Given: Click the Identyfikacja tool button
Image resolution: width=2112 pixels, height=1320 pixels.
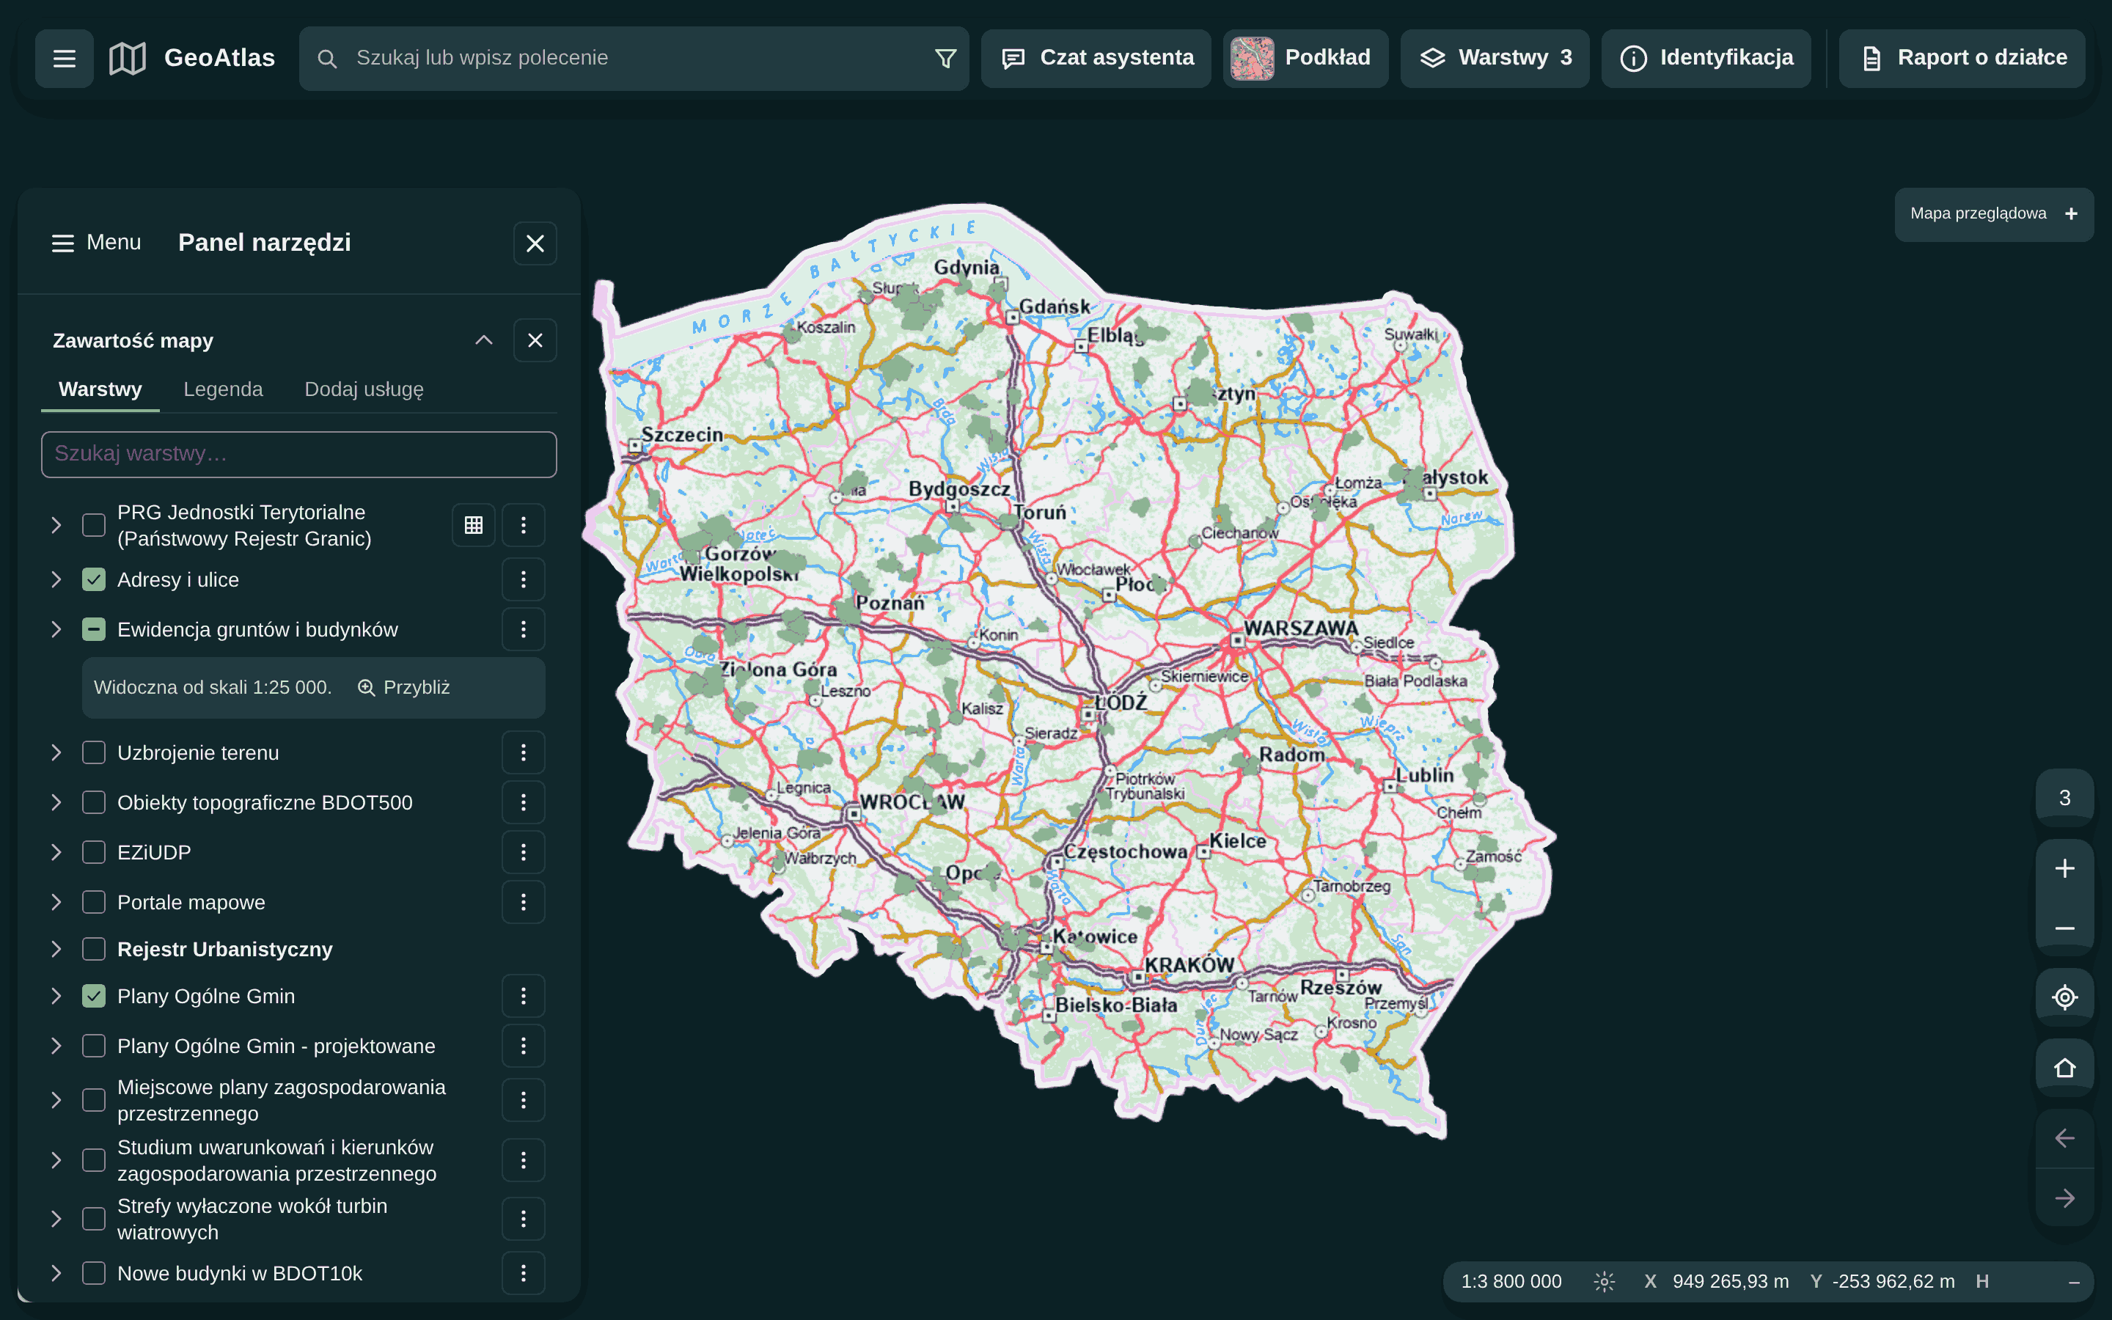Looking at the screenshot, I should click(1706, 59).
